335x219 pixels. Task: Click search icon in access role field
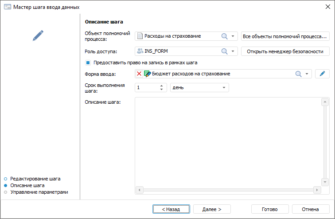coord(225,51)
